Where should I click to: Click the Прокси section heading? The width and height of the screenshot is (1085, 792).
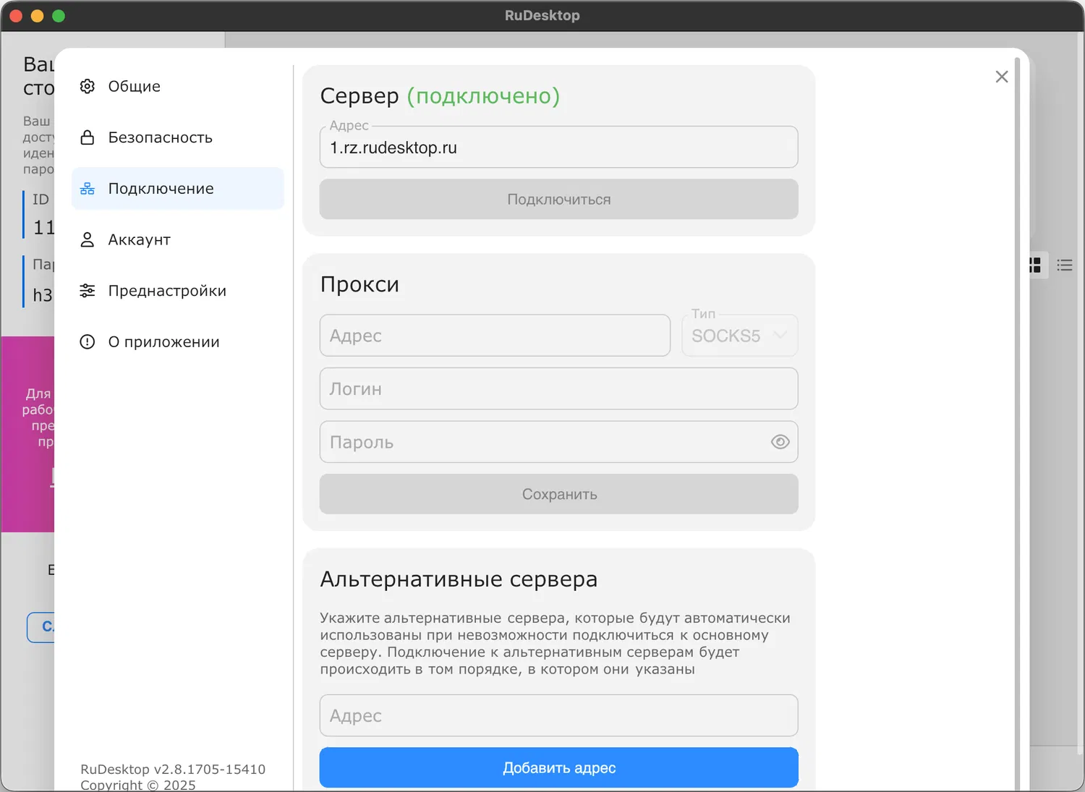(359, 284)
